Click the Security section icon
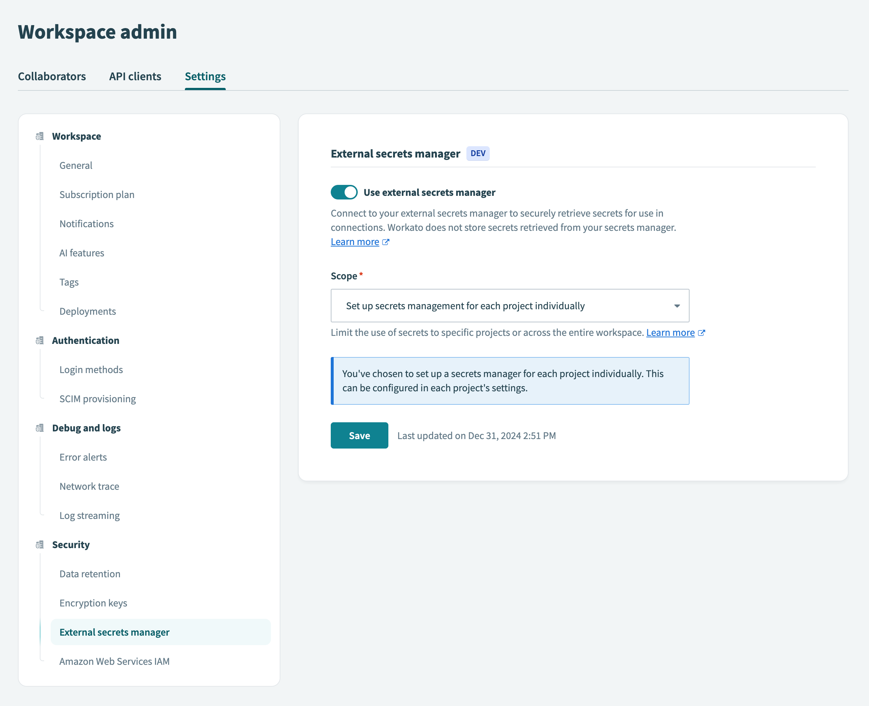 tap(39, 544)
